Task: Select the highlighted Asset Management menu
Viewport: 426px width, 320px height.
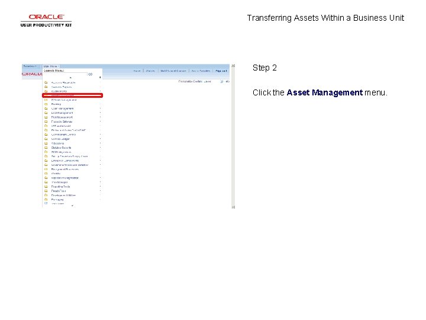Action: pyautogui.click(x=73, y=95)
